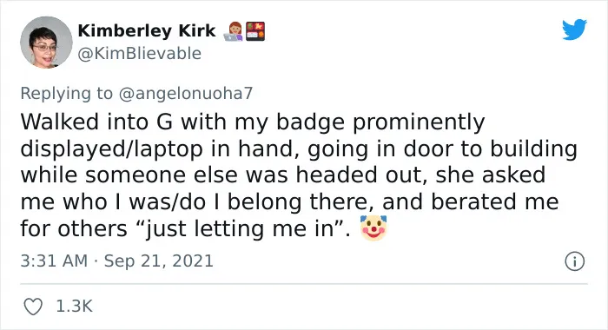Click the quoted phrase "just letting me in"

pos(240,228)
